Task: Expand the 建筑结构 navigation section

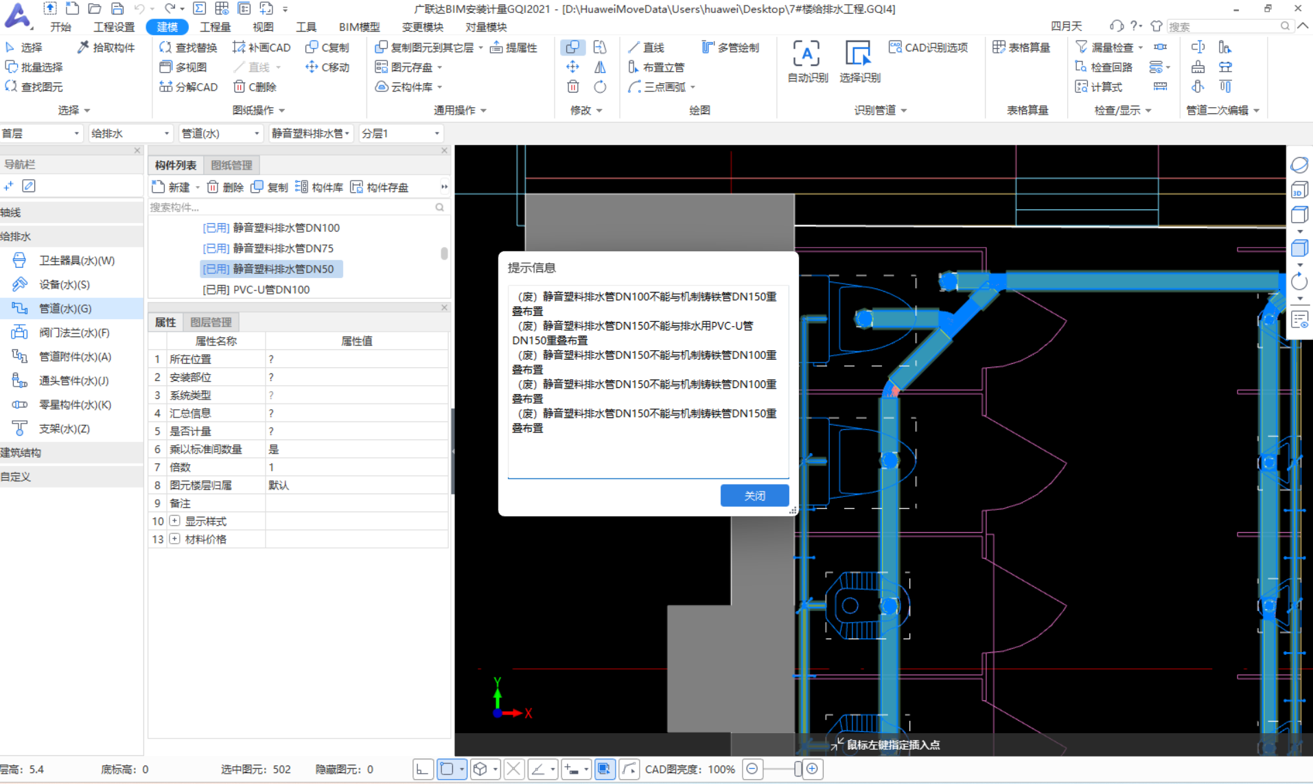Action: click(71, 452)
